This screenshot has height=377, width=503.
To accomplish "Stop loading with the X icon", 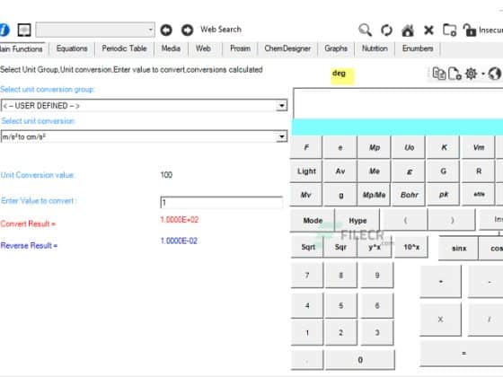I will (x=428, y=31).
